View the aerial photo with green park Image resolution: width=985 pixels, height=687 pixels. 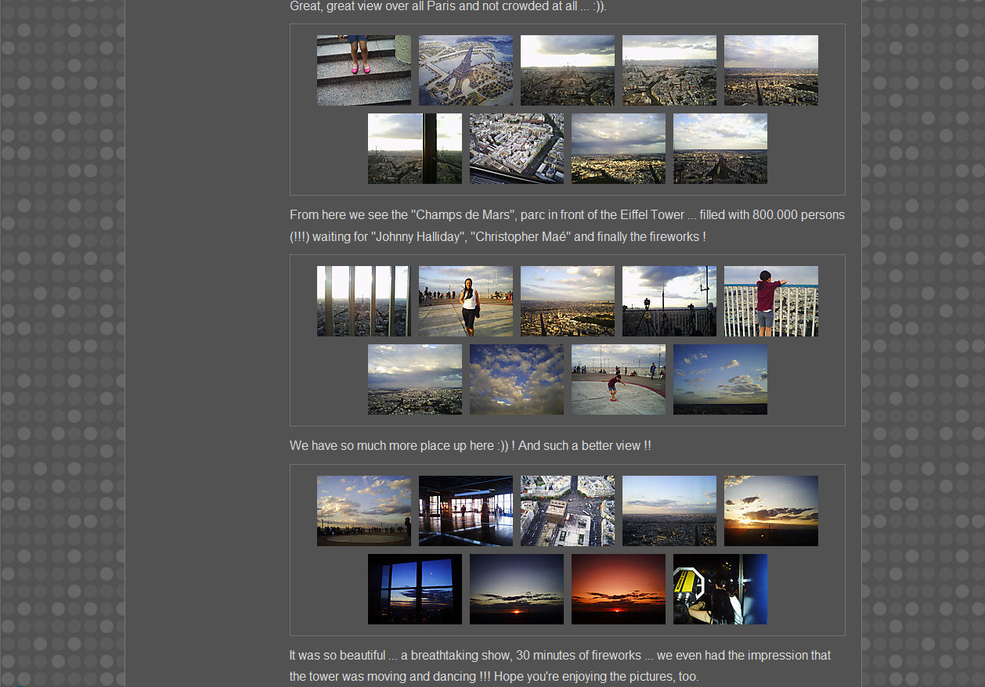click(x=567, y=301)
